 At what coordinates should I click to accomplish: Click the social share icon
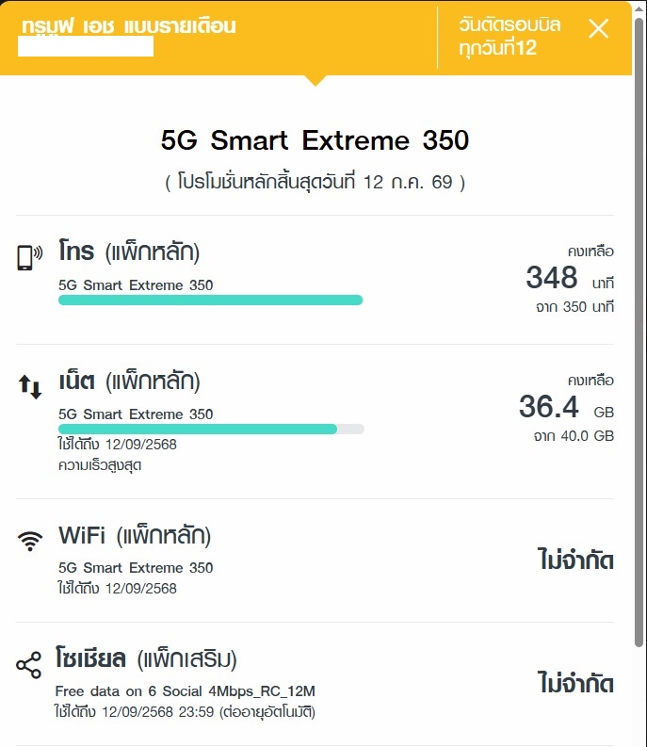tap(29, 665)
